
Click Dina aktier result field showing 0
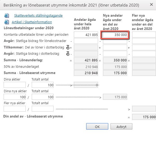pyautogui.click(x=86, y=85)
